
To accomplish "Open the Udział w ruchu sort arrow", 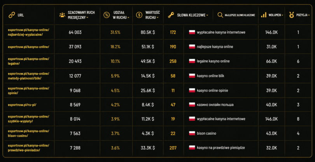I will pyautogui.click(x=128, y=17).
